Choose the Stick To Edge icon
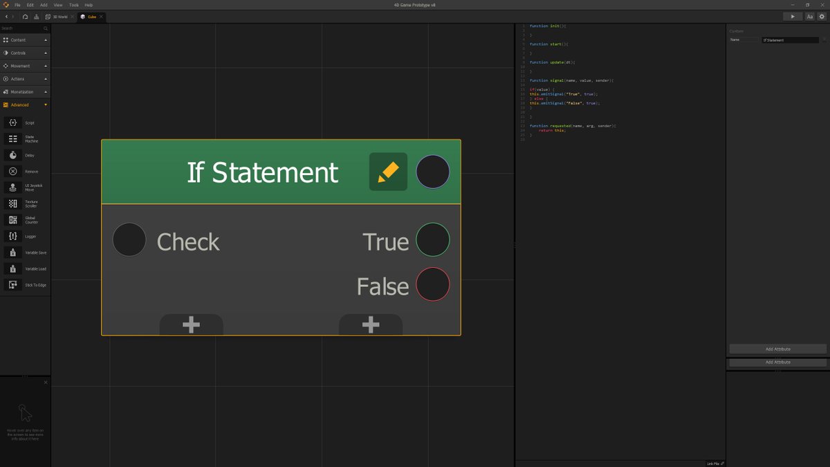The height and width of the screenshot is (467, 830). 12,284
